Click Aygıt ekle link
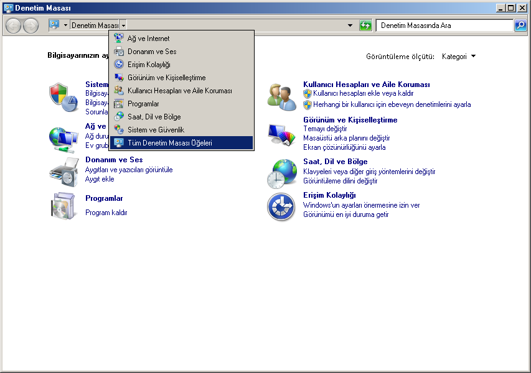Image resolution: width=531 pixels, height=373 pixels. (x=100, y=179)
